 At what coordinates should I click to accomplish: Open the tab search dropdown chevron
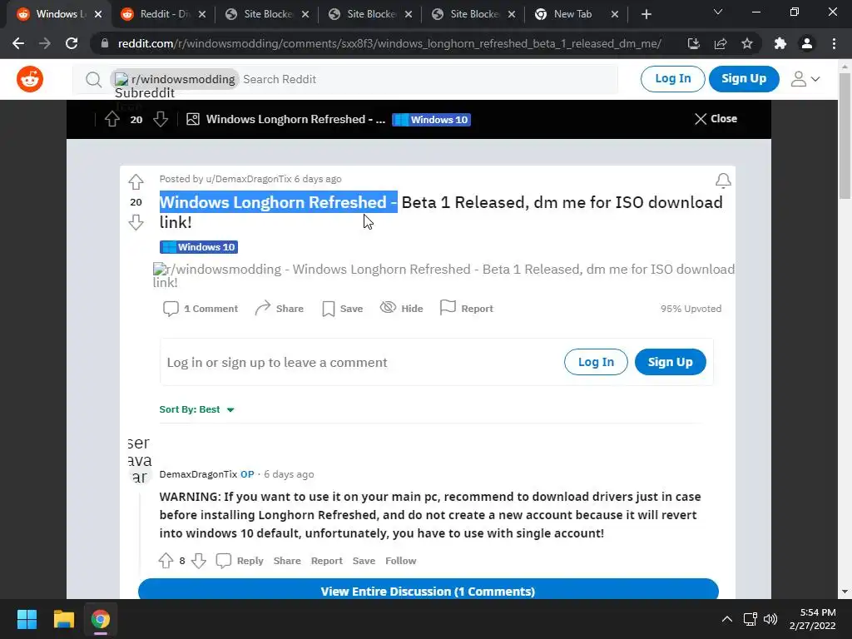(718, 12)
